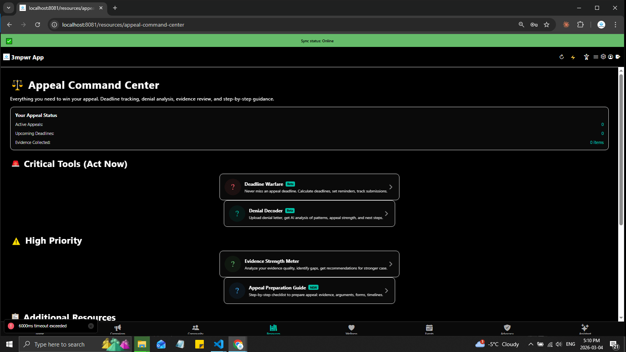The image size is (626, 352).
Task: Expand the Deadline Warfare card chevron
Action: [x=390, y=187]
